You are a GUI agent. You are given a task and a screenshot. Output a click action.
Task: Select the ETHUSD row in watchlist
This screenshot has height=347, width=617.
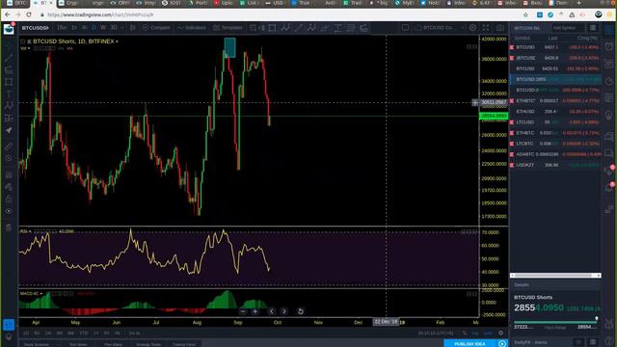click(x=555, y=112)
